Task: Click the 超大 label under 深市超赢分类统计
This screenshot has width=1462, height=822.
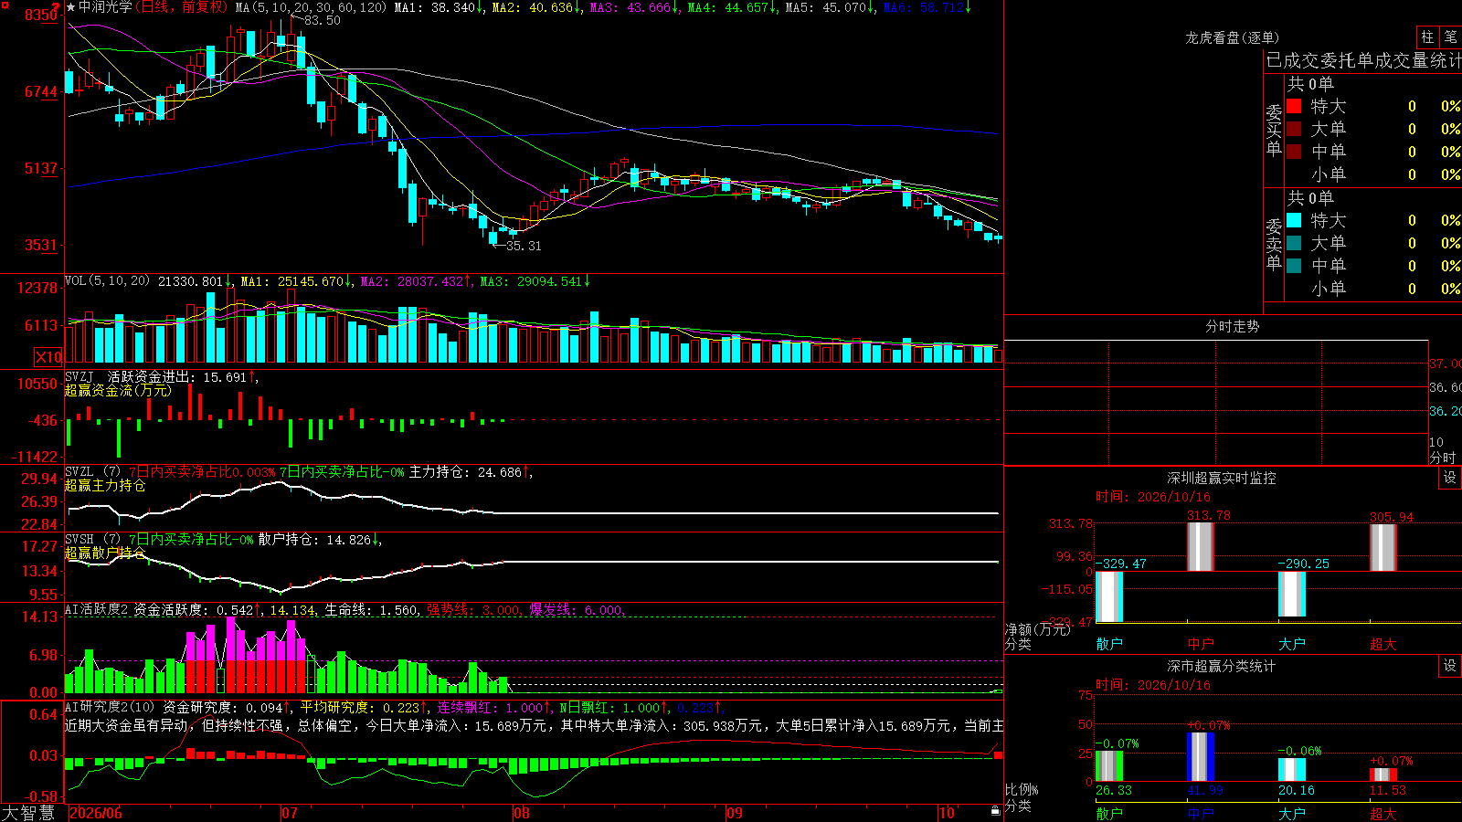Action: (1383, 813)
